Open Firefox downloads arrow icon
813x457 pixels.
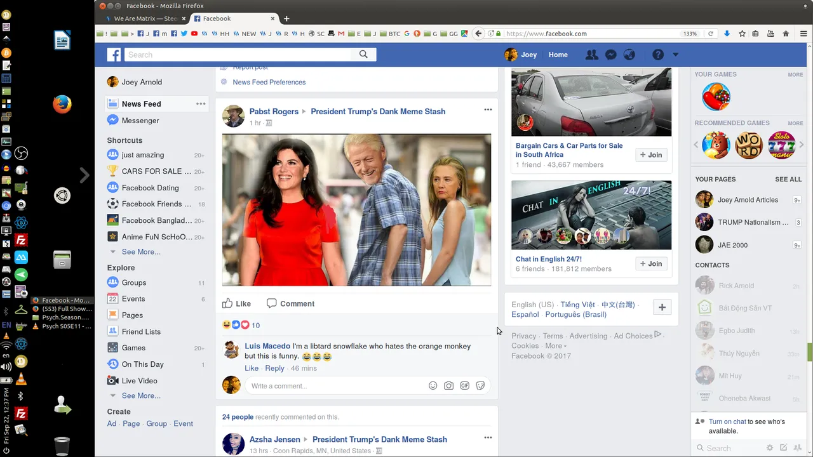pyautogui.click(x=727, y=34)
